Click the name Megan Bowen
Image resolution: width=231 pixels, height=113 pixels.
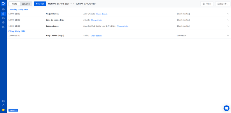pos(52,14)
